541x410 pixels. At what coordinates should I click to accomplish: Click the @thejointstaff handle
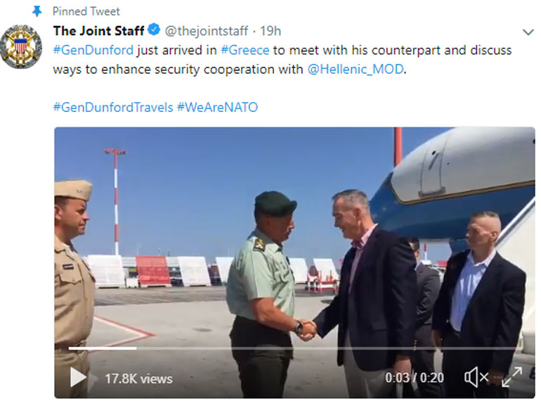point(207,31)
